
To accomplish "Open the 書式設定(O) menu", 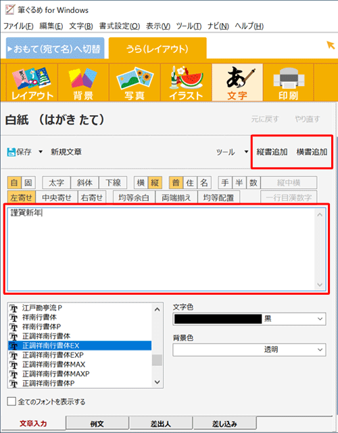I will 120,26.
